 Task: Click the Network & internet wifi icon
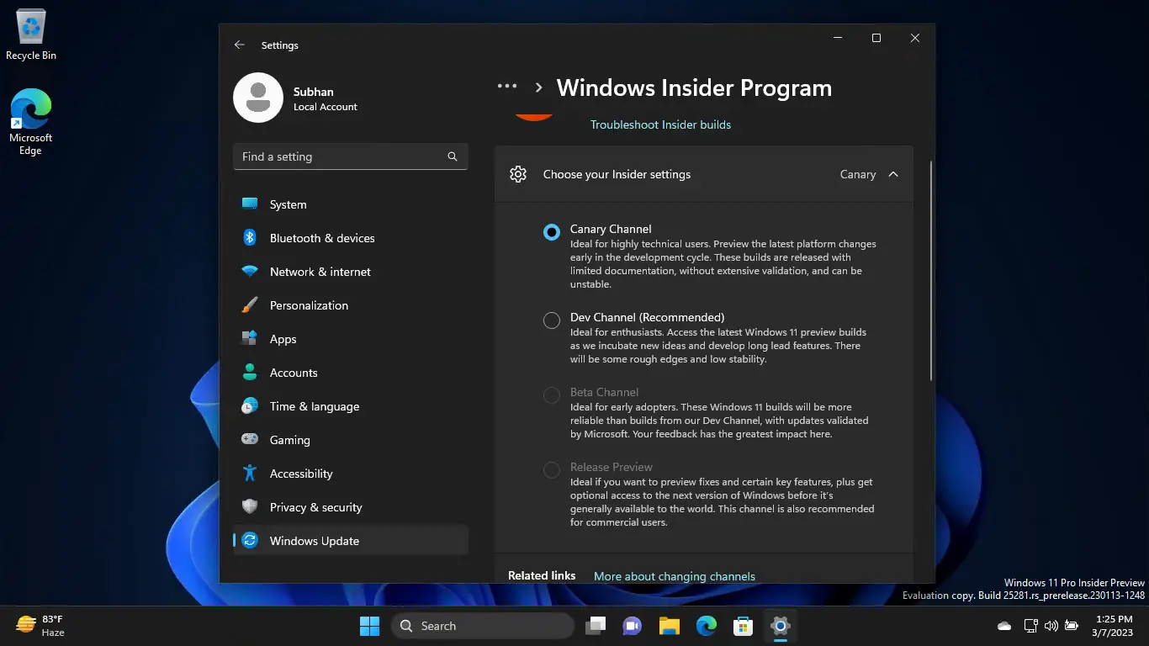point(250,272)
